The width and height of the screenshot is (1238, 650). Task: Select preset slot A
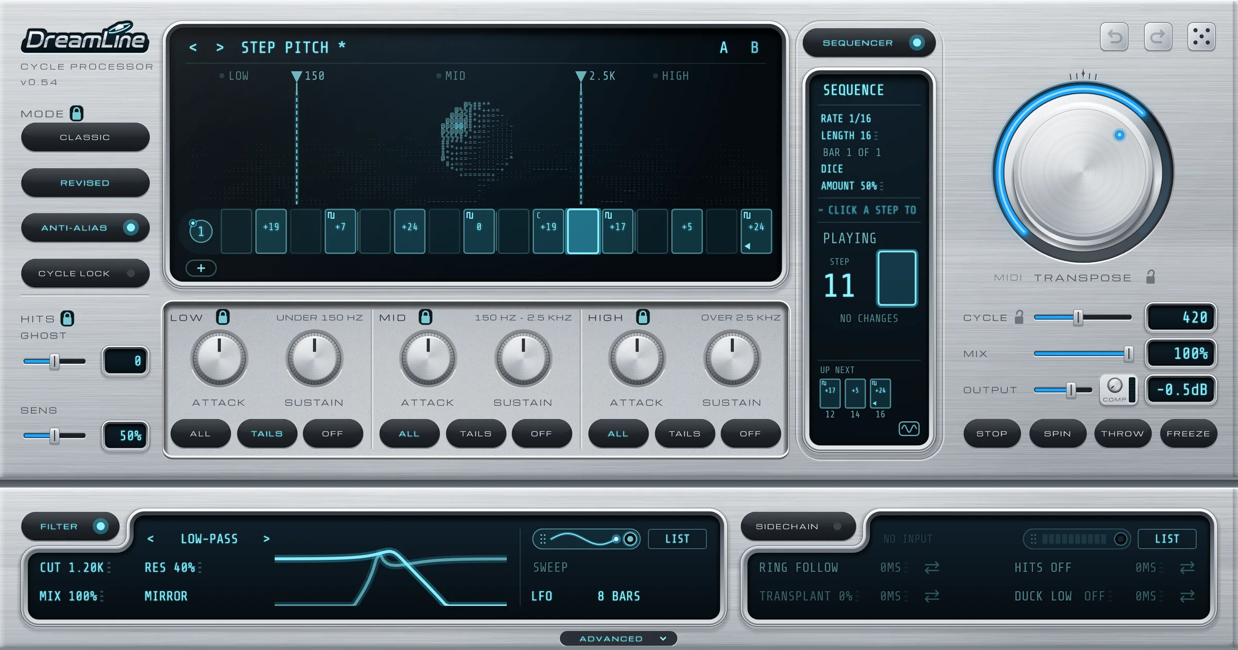click(x=724, y=48)
